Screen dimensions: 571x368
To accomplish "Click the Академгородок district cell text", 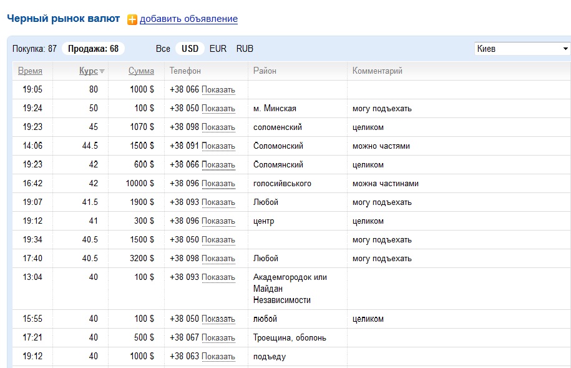I will (290, 277).
